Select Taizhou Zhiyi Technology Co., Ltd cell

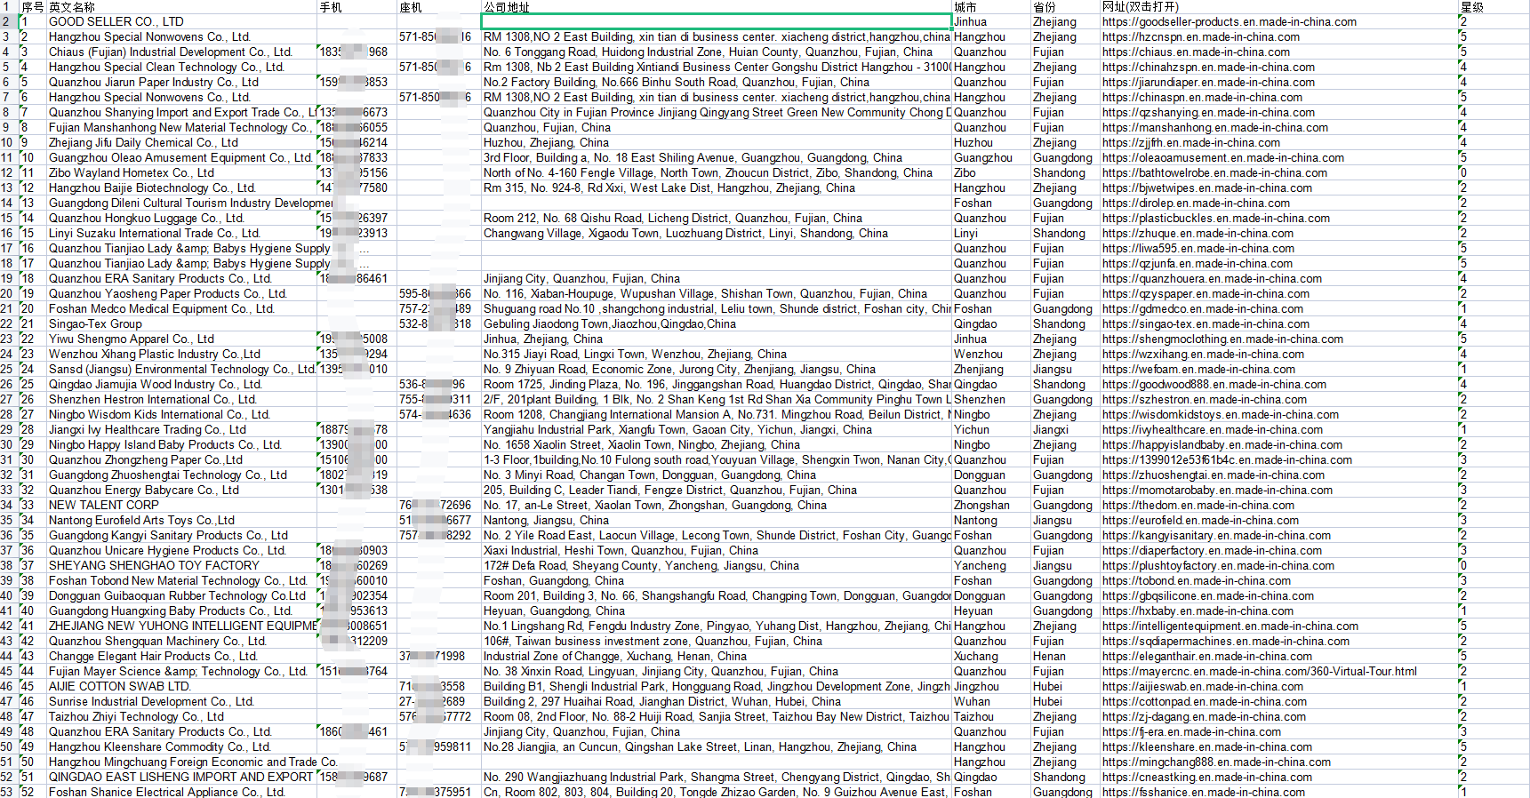click(181, 716)
